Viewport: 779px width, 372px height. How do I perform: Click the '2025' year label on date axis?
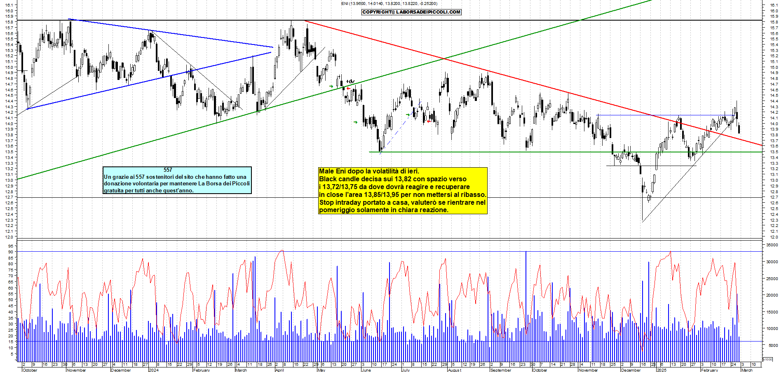pyautogui.click(x=662, y=370)
